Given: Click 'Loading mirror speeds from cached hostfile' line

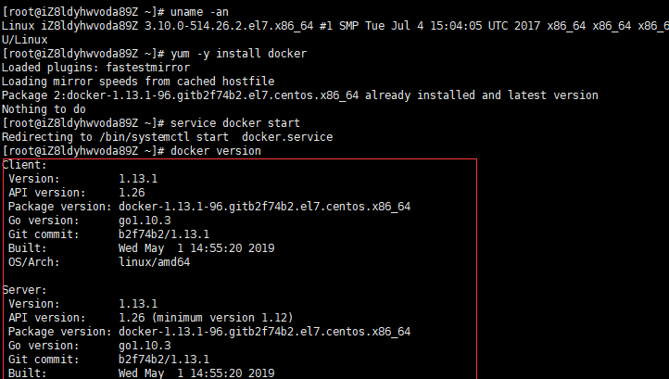Looking at the screenshot, I should point(138,82).
